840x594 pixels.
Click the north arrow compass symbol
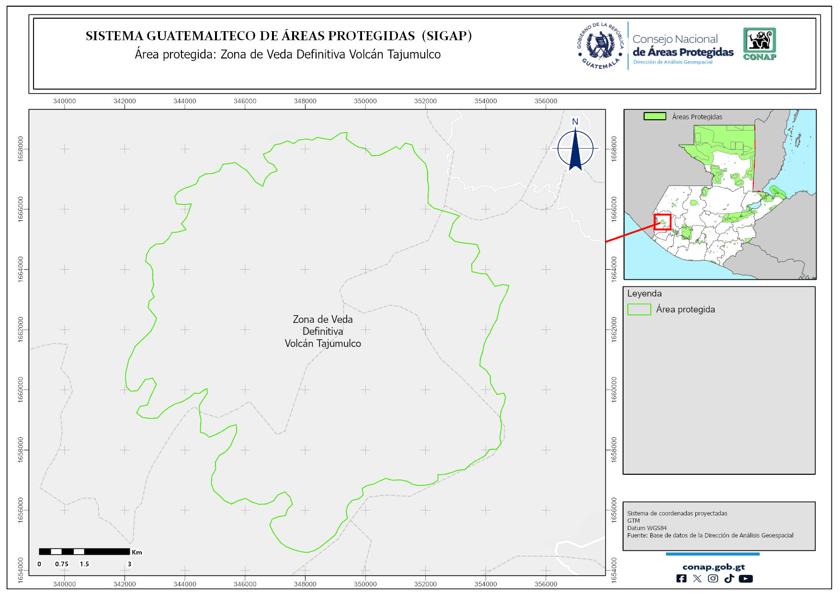pyautogui.click(x=575, y=147)
